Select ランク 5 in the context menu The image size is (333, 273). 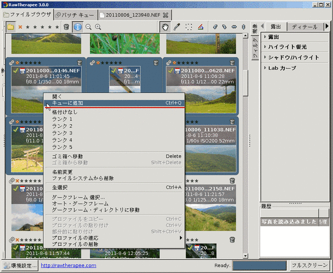coord(114,147)
